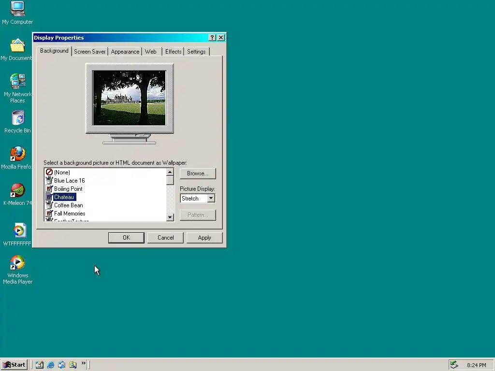Click the monitor wallpaper preview image
This screenshot has width=495, height=371.
(x=129, y=98)
